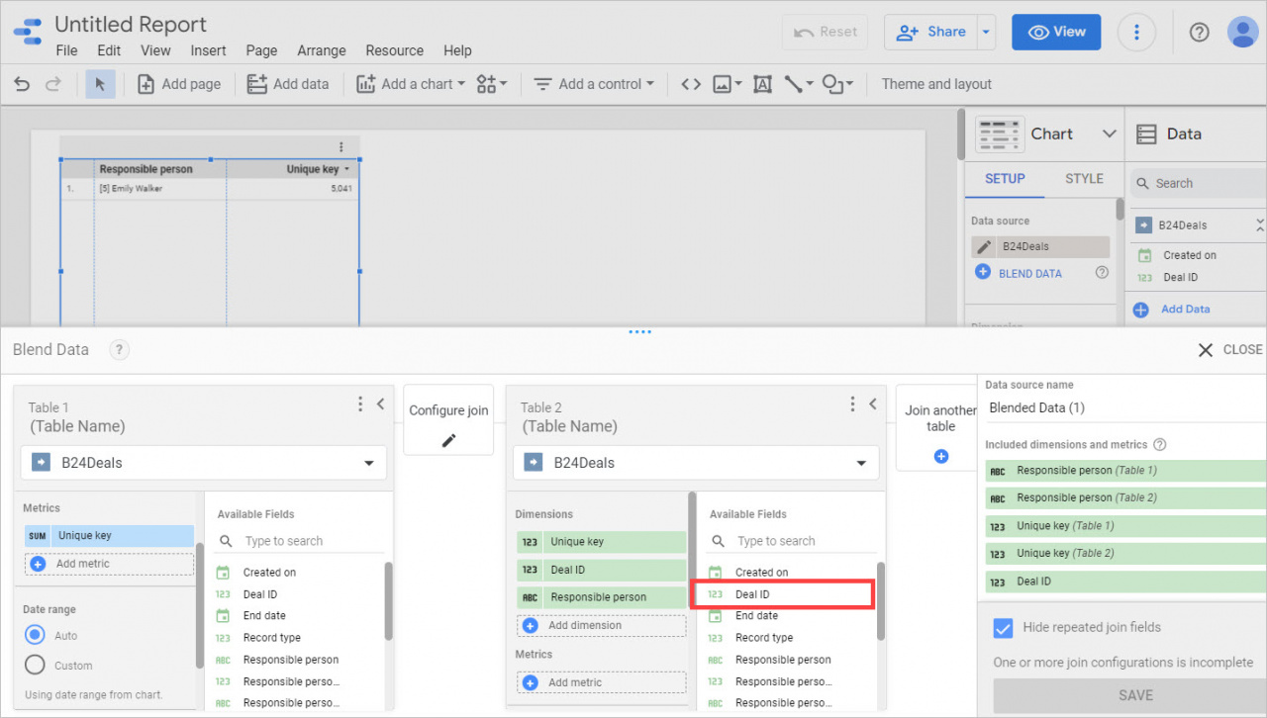Open the Edit menu

coord(109,50)
